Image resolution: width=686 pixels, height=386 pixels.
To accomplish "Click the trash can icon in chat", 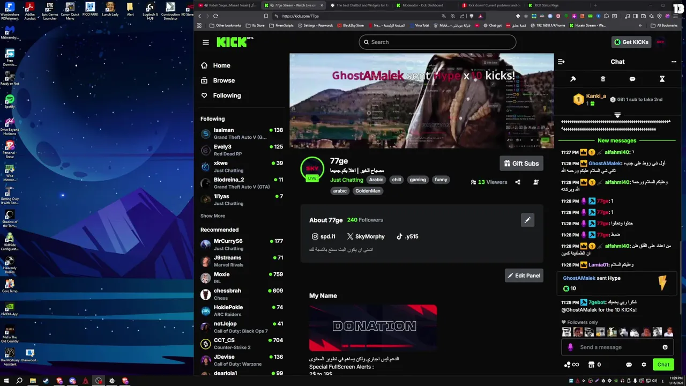I will click(603, 79).
